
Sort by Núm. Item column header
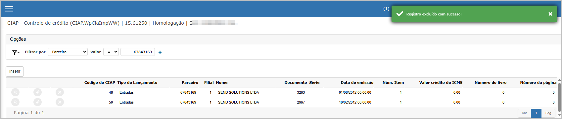(393, 83)
